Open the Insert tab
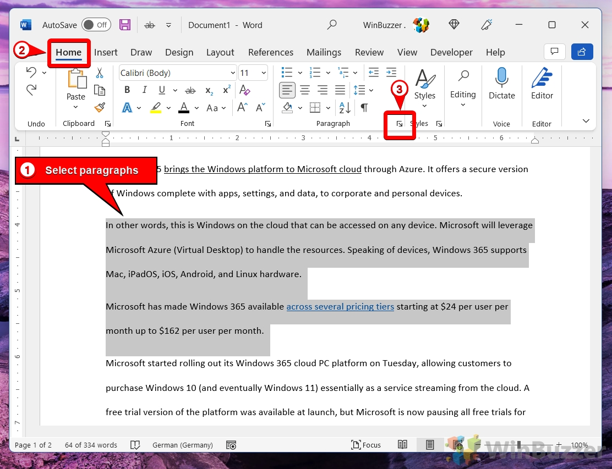Image resolution: width=612 pixels, height=469 pixels. [x=106, y=52]
